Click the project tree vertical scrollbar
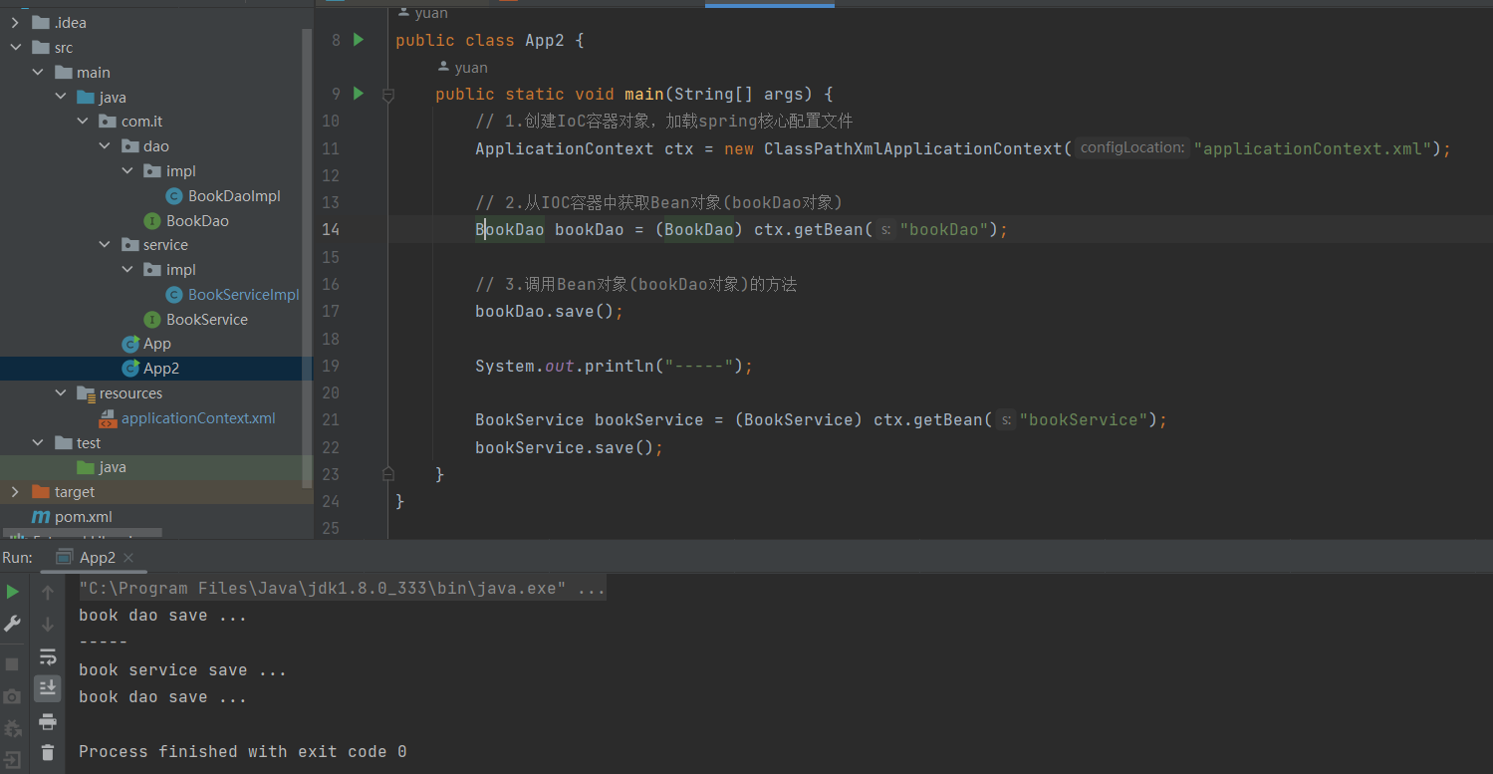This screenshot has width=1493, height=774. coord(307,259)
